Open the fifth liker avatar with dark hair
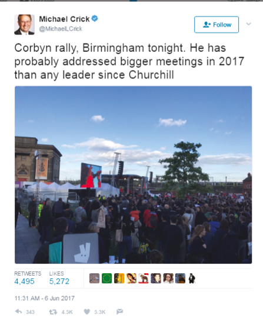The image size is (263, 322). click(156, 278)
